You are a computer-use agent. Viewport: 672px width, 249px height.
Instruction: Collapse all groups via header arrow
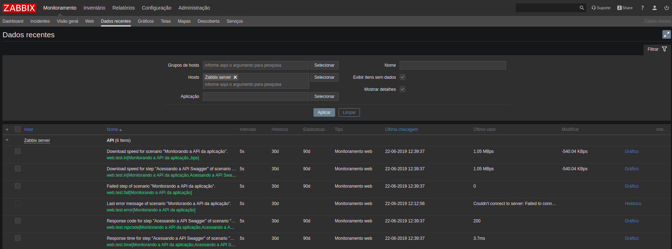tap(7, 130)
